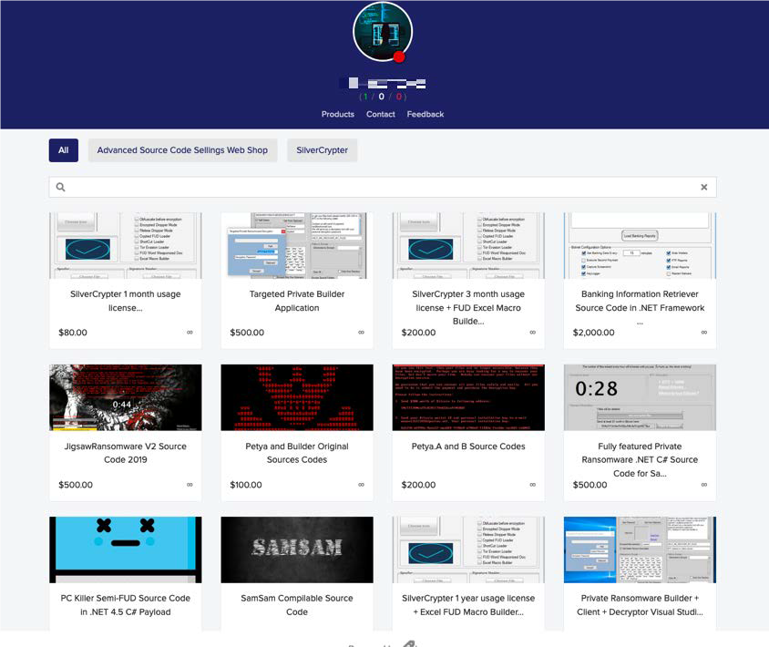The width and height of the screenshot is (769, 647).
Task: Click the infinity stock icon beside the $2,000.00 price
Action: click(704, 333)
